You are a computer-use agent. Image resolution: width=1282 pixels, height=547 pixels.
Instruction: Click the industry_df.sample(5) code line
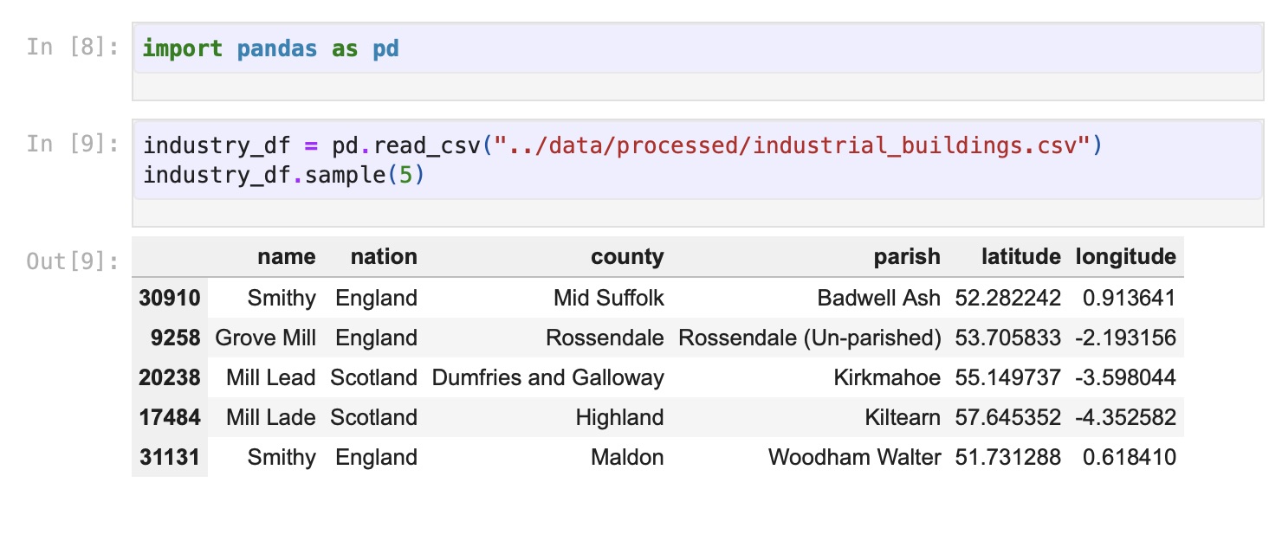284,175
